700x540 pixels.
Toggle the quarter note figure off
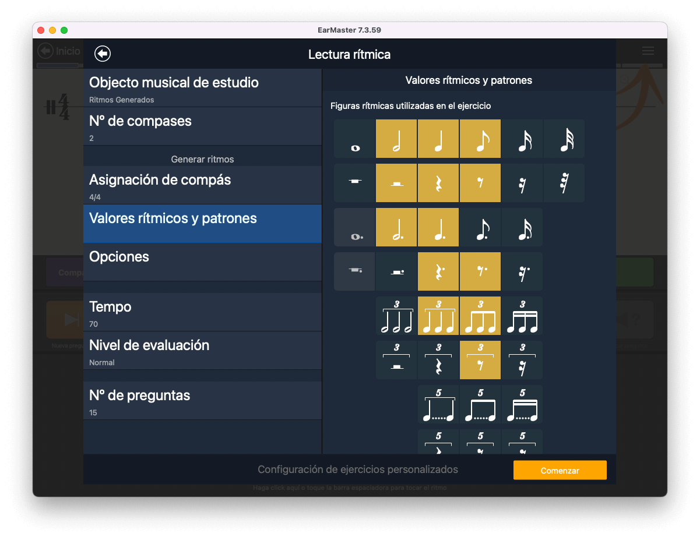point(438,139)
